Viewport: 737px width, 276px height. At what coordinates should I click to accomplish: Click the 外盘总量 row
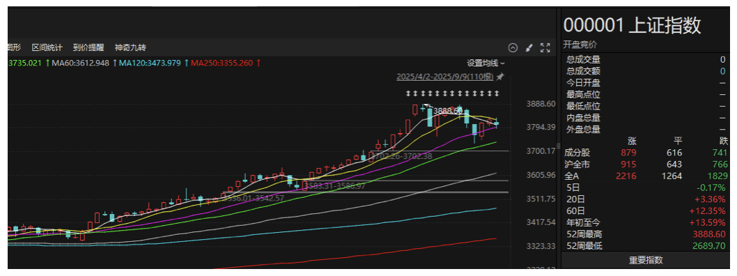646,130
